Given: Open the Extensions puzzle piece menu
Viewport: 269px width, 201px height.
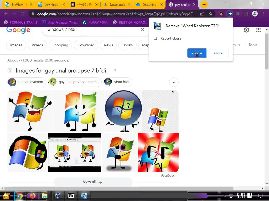Looking at the screenshot, I should point(238,14).
